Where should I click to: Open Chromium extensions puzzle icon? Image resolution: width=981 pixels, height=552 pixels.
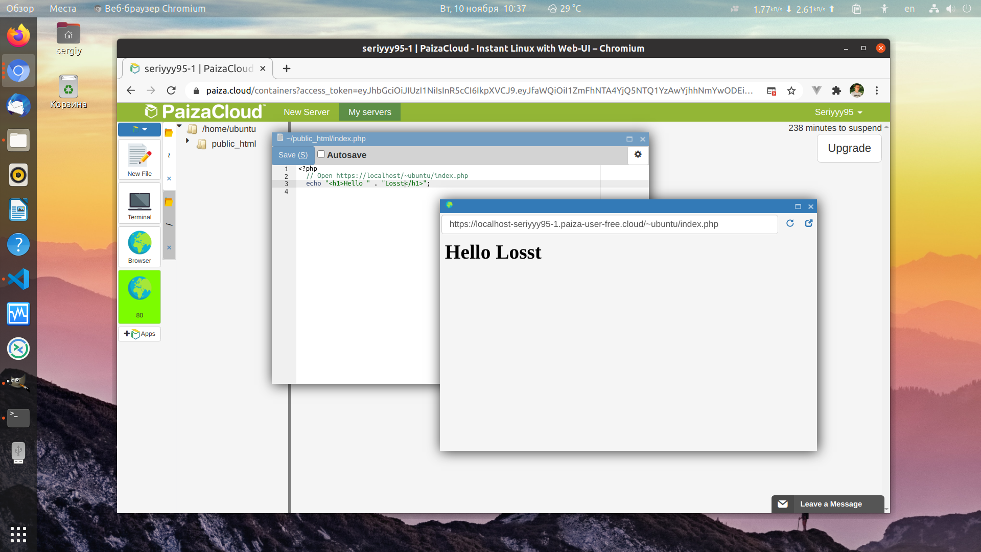click(836, 90)
